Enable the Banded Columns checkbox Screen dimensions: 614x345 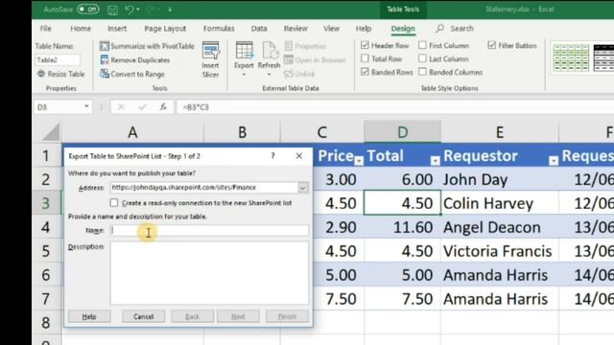tap(422, 72)
